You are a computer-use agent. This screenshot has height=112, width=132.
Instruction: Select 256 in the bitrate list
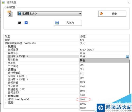pos(104,65)
